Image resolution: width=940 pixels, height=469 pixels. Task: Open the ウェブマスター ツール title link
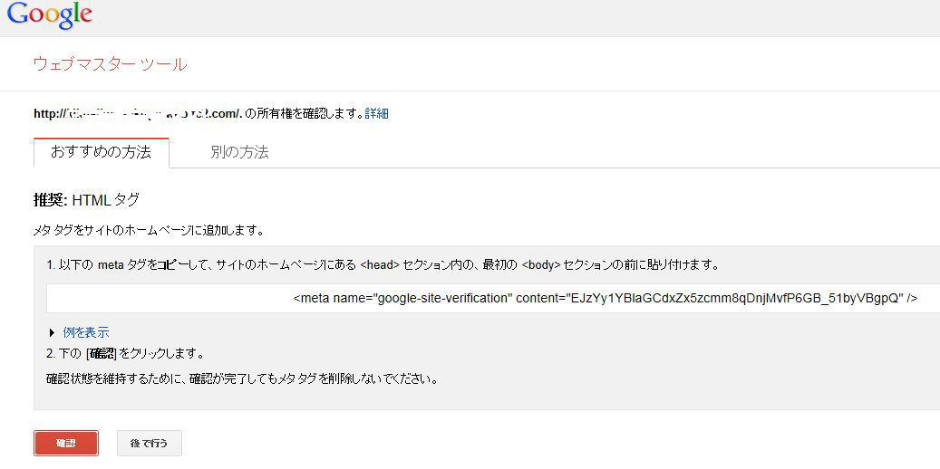point(110,64)
